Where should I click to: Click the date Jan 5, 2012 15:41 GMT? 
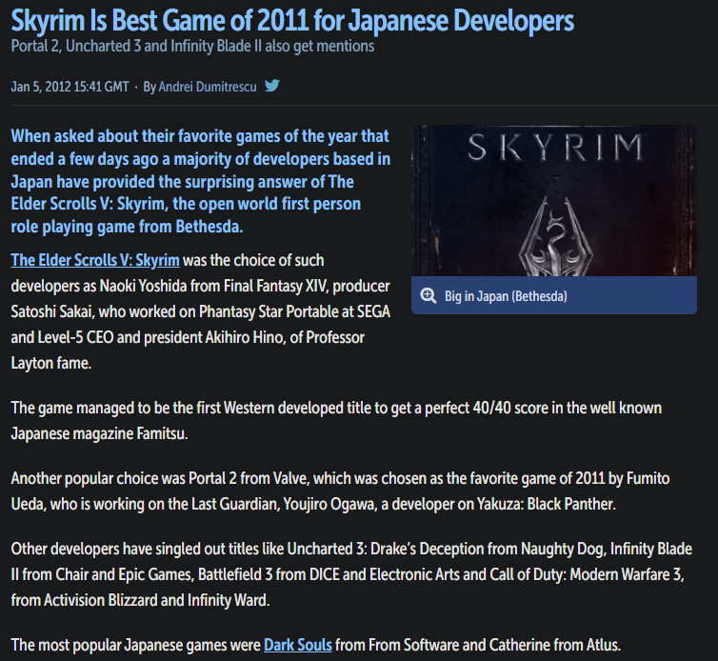(70, 87)
